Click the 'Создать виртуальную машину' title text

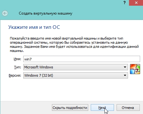pos(46,13)
